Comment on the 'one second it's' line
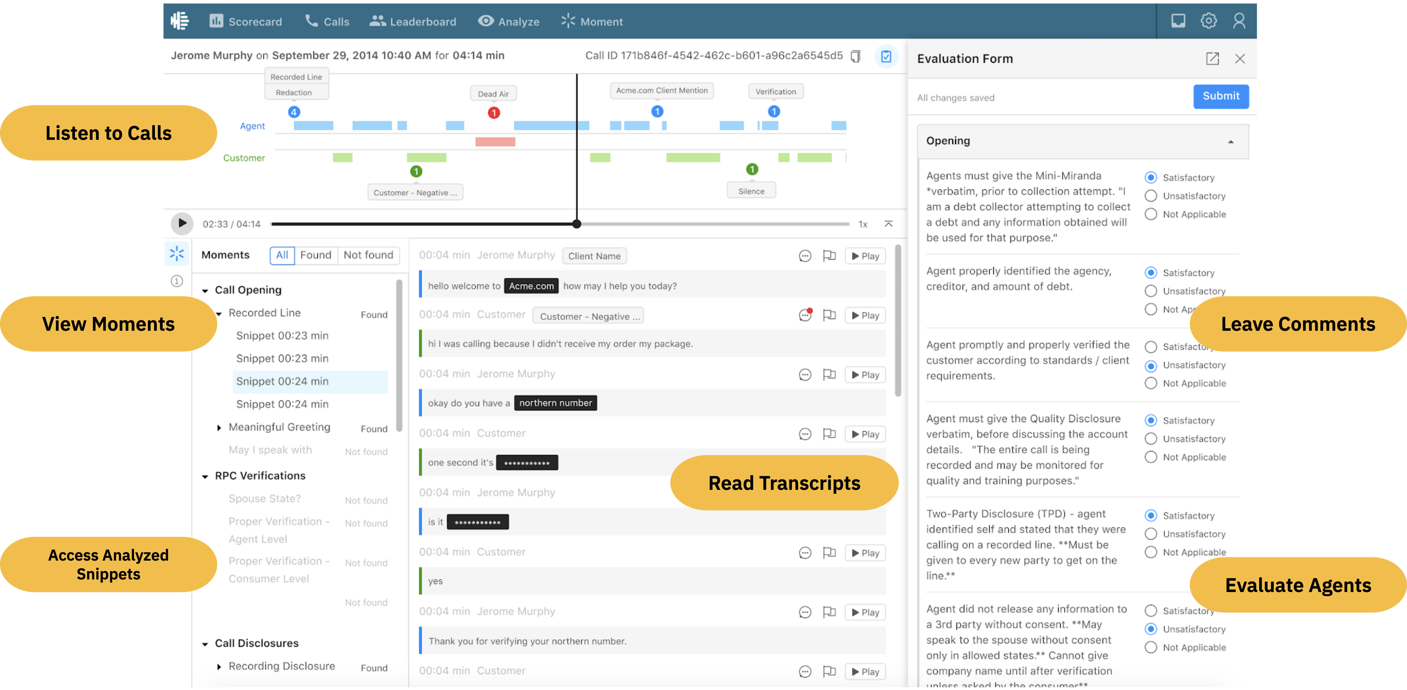Image resolution: width=1407 pixels, height=690 pixels. pos(804,434)
